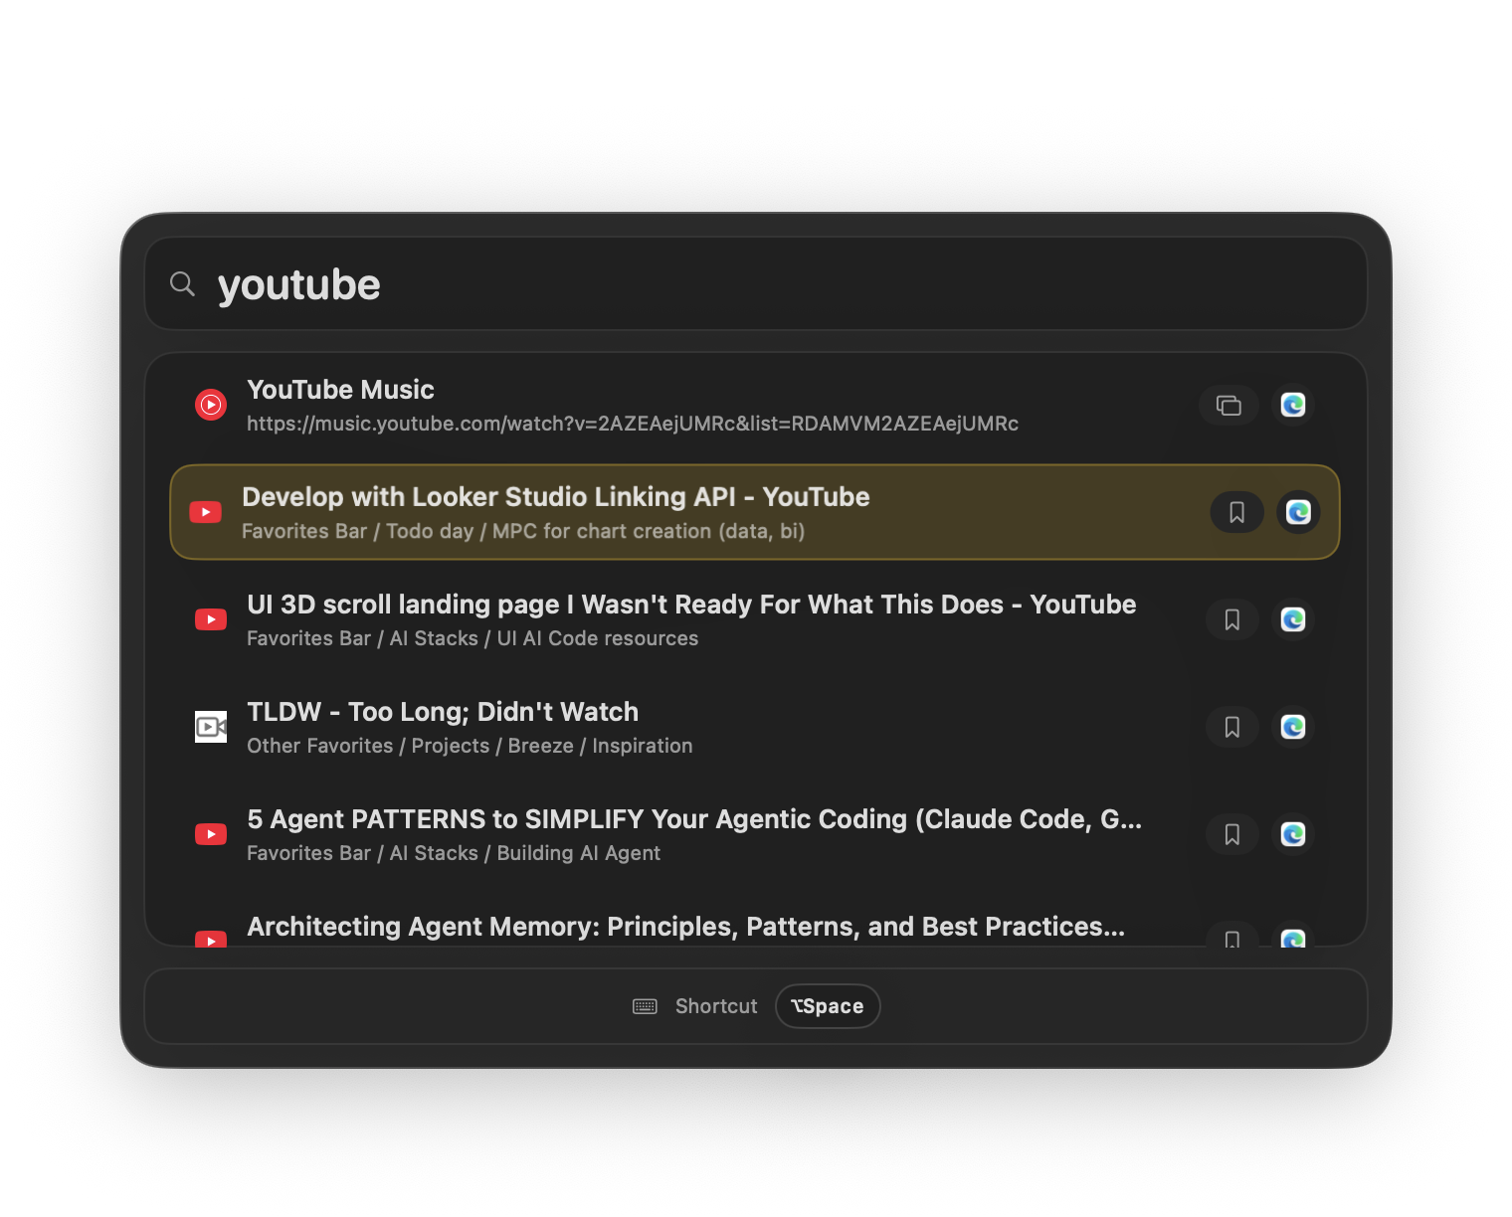
Task: Click Edge icon on Looker Studio row
Action: point(1298,512)
